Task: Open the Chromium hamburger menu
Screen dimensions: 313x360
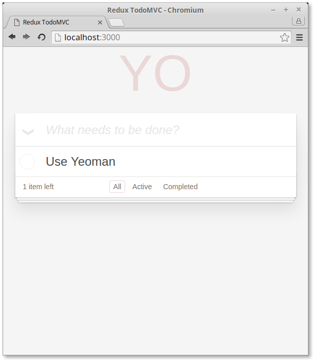Action: [300, 37]
